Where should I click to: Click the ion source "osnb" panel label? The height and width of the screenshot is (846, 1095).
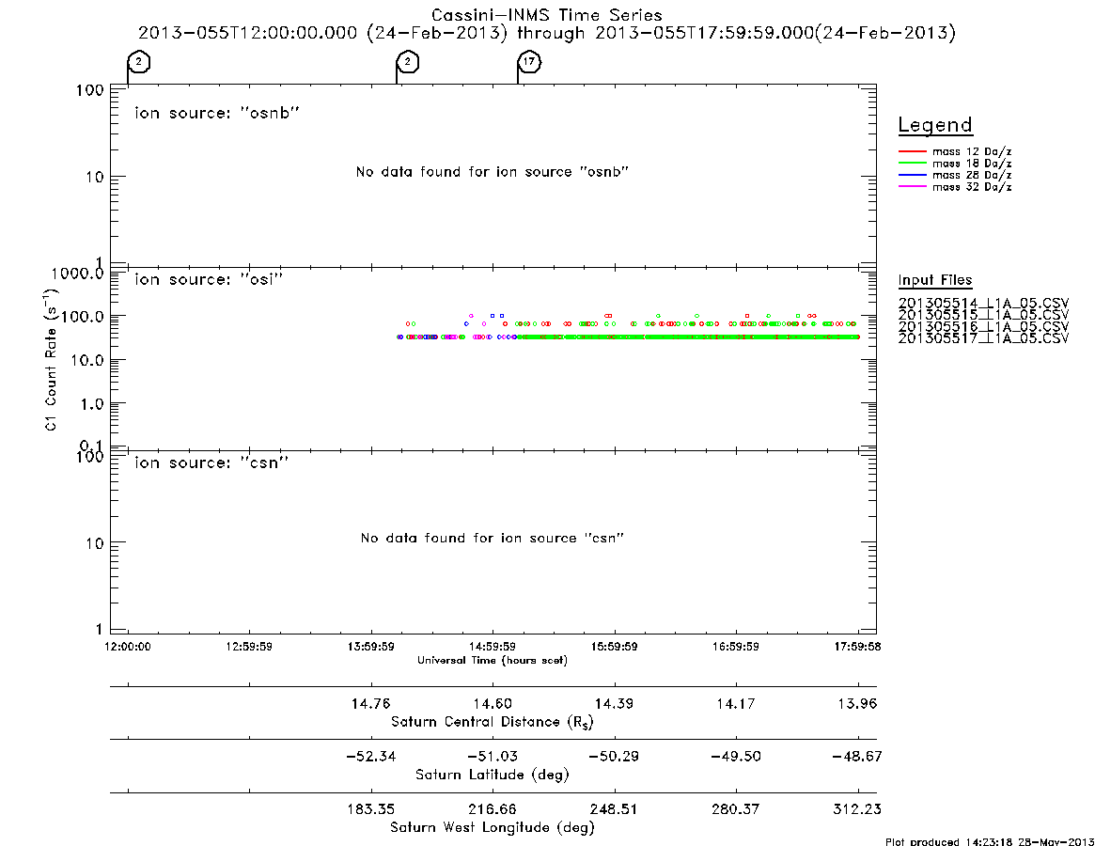[217, 113]
